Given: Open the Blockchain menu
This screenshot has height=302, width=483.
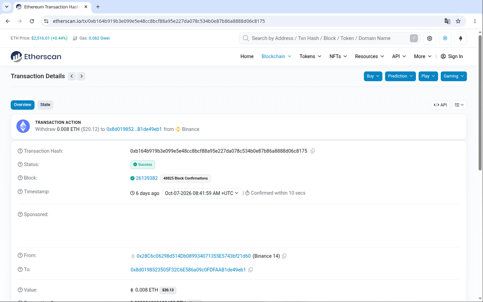Looking at the screenshot, I should coord(277,56).
